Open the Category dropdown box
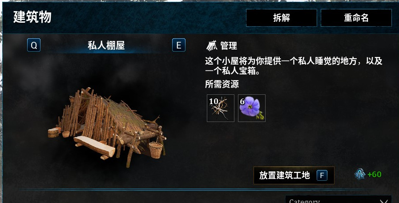This screenshot has width=399, height=203. pos(339,199)
